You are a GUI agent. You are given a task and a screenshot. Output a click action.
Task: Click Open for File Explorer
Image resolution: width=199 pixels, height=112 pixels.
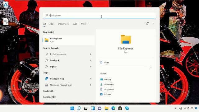[x=104, y=63]
